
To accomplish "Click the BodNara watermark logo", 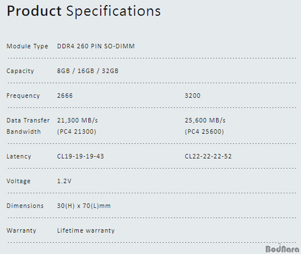I will 282,248.
